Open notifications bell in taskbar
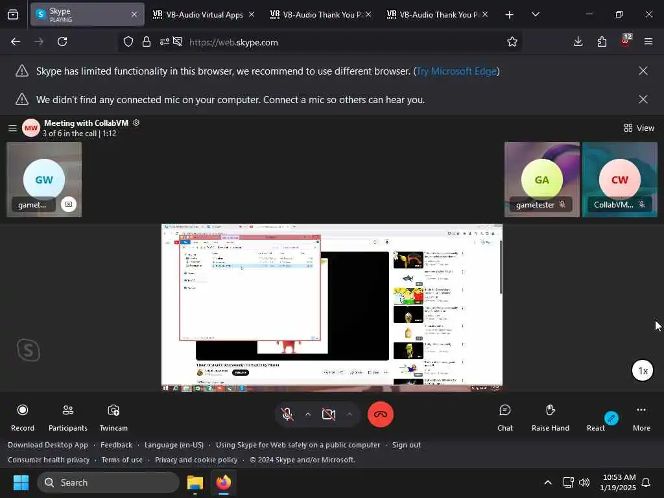The height and width of the screenshot is (498, 664). 646,482
